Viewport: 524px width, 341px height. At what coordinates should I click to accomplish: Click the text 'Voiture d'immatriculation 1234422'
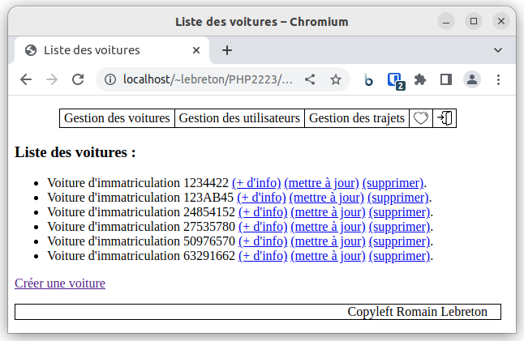(138, 183)
